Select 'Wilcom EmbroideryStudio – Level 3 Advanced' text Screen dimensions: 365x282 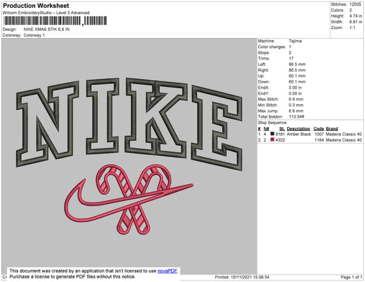click(x=46, y=13)
